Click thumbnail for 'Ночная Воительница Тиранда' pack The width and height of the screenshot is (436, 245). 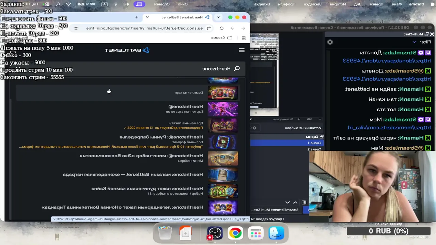[223, 207]
